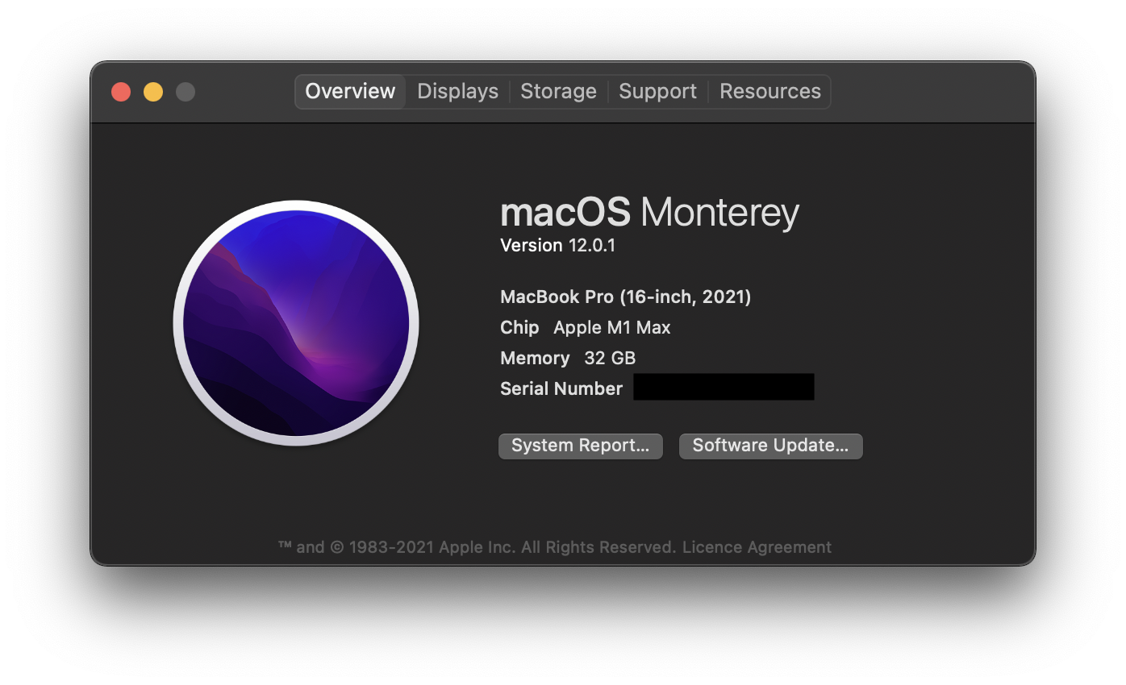
Task: Click the Version 12.0.1 text
Action: coord(557,246)
